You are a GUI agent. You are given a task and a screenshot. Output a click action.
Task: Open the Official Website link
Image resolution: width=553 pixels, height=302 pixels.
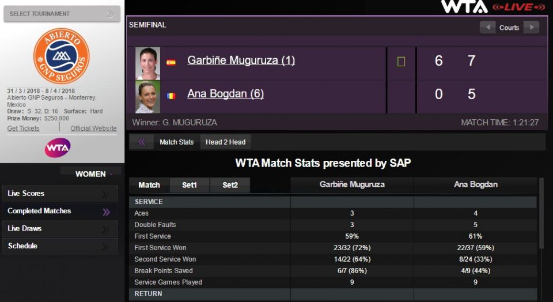pyautogui.click(x=93, y=128)
